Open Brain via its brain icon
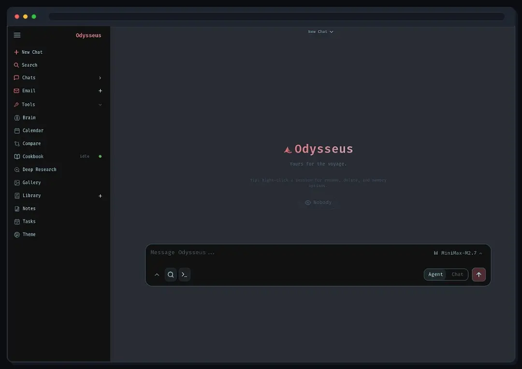522x369 pixels. 17,118
